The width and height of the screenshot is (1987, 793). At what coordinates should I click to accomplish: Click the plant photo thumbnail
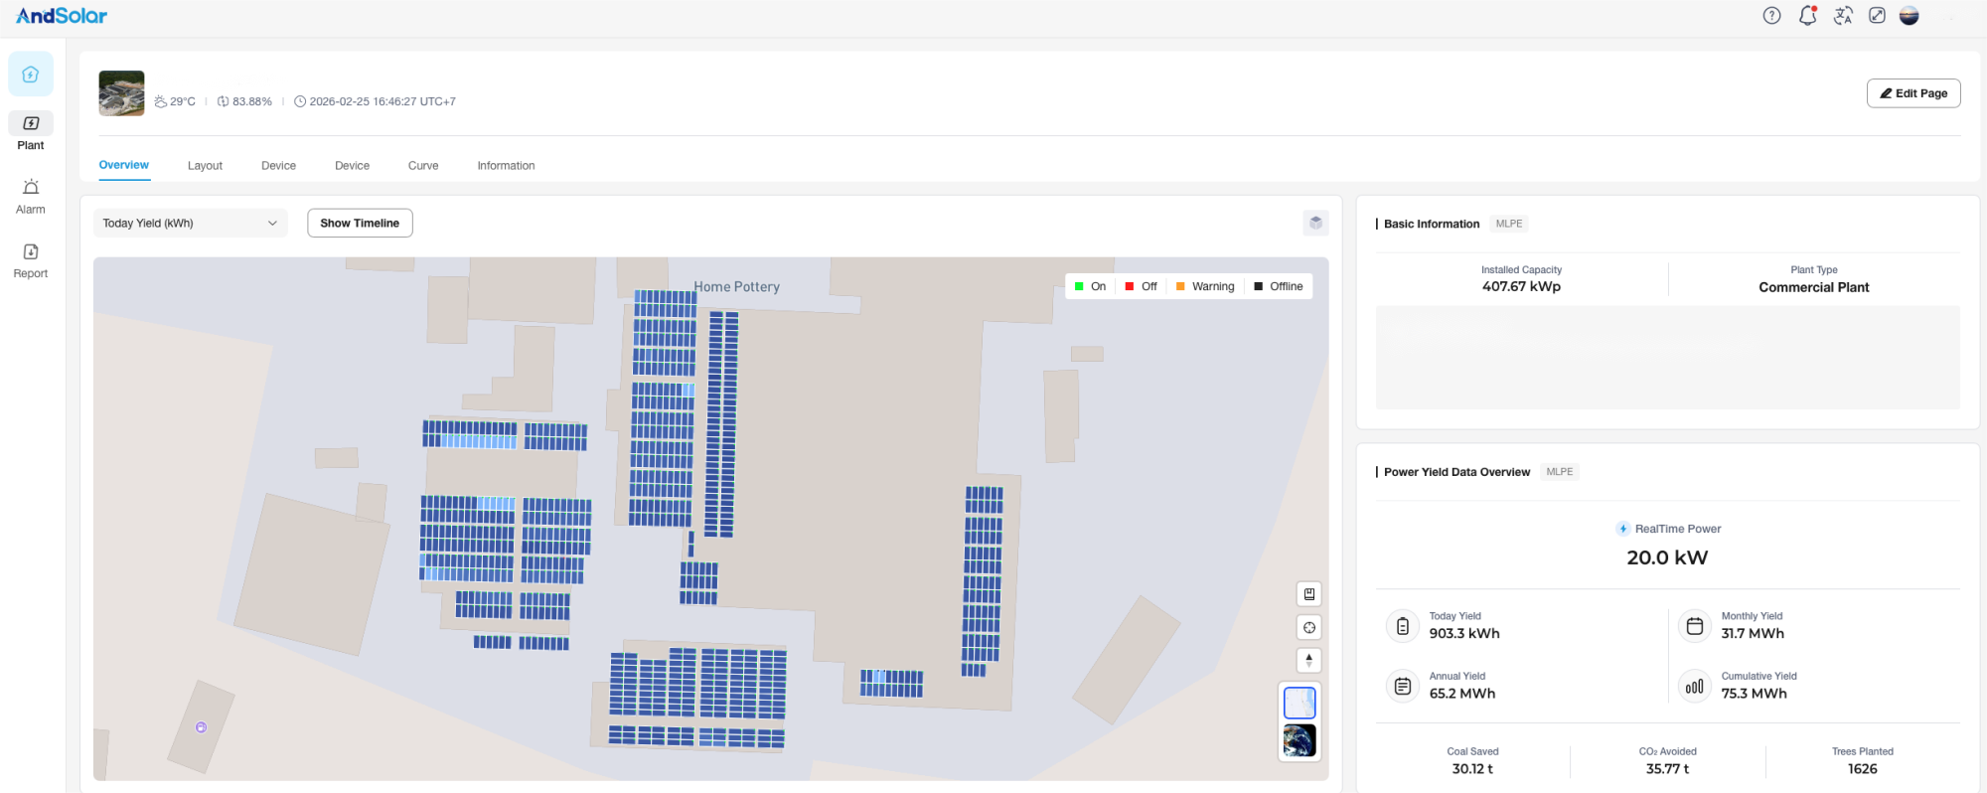point(121,93)
